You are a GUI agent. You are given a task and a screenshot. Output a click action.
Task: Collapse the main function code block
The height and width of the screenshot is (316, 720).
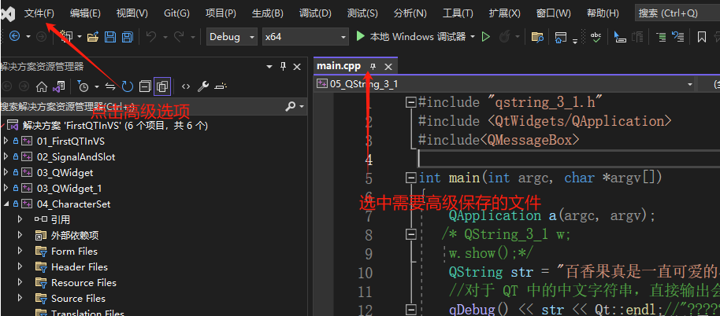pos(411,178)
